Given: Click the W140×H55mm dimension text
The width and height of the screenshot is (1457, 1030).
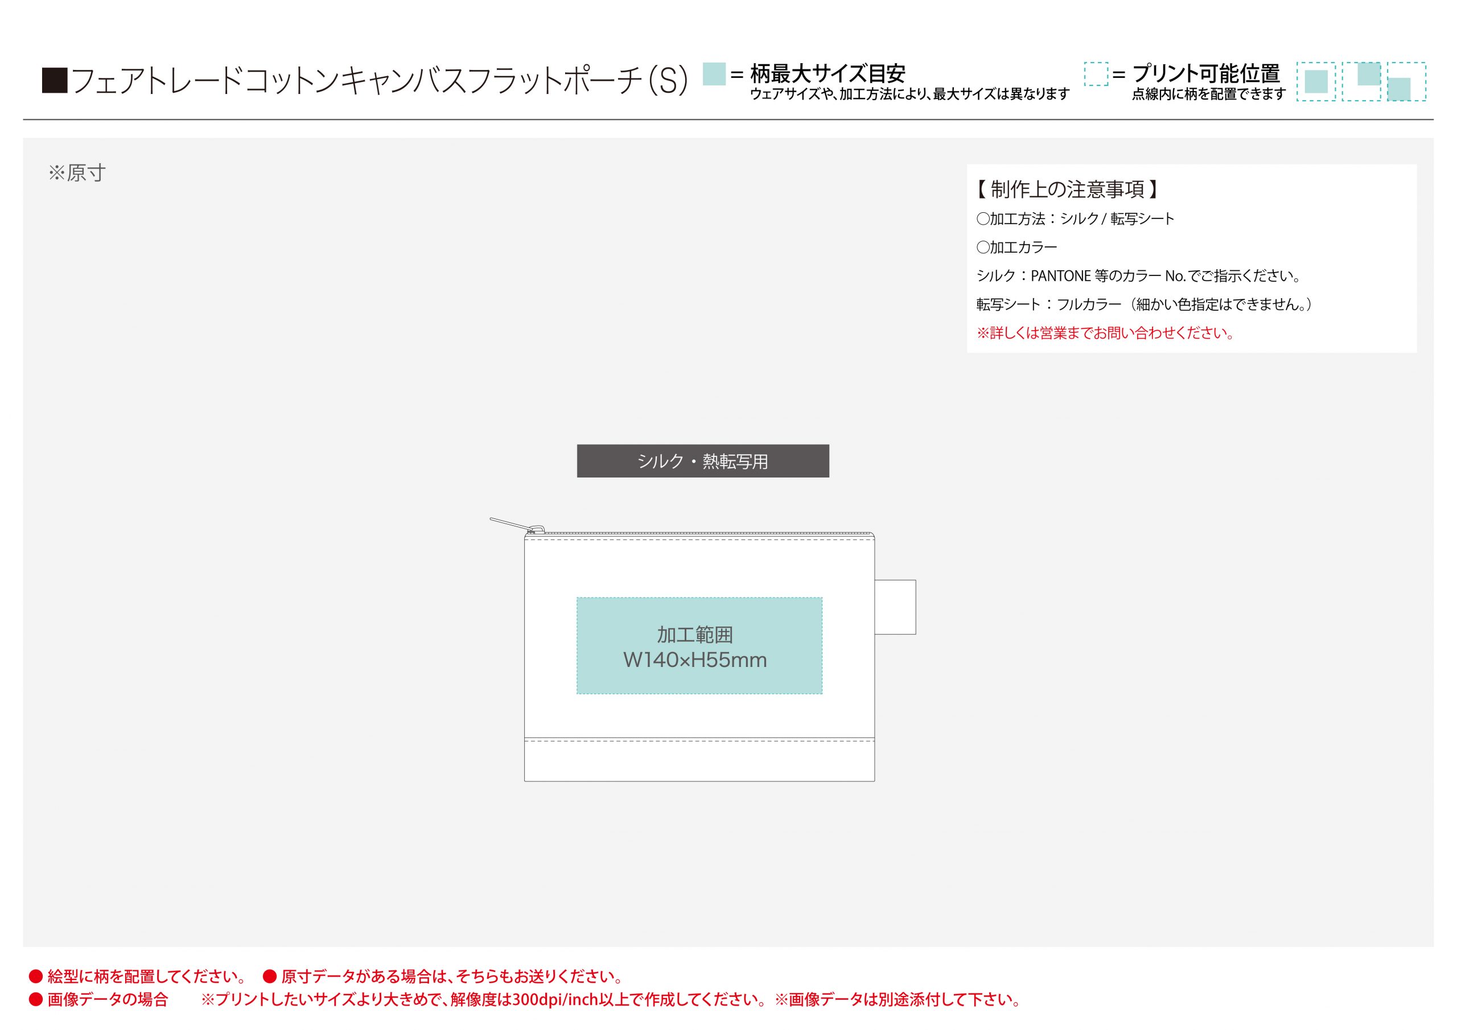Looking at the screenshot, I should (x=695, y=660).
